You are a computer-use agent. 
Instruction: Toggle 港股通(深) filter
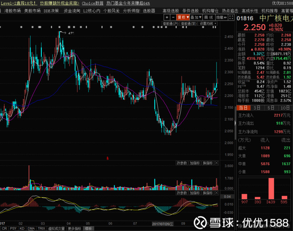189,23
